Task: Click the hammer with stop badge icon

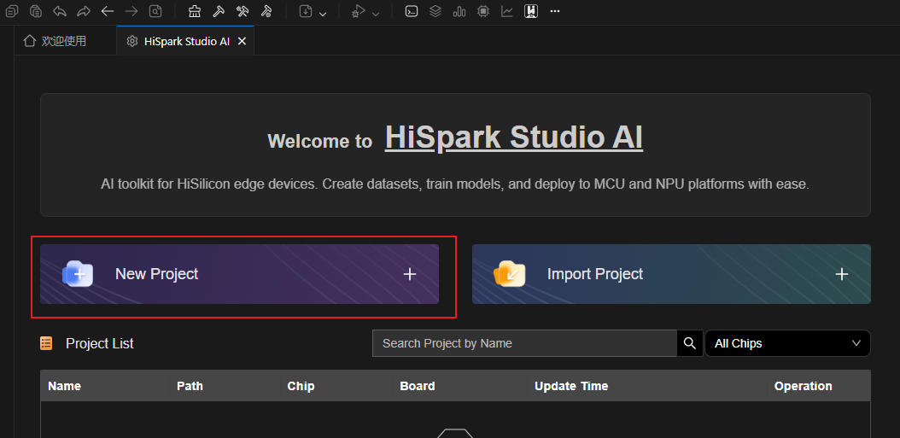Action: tap(266, 11)
